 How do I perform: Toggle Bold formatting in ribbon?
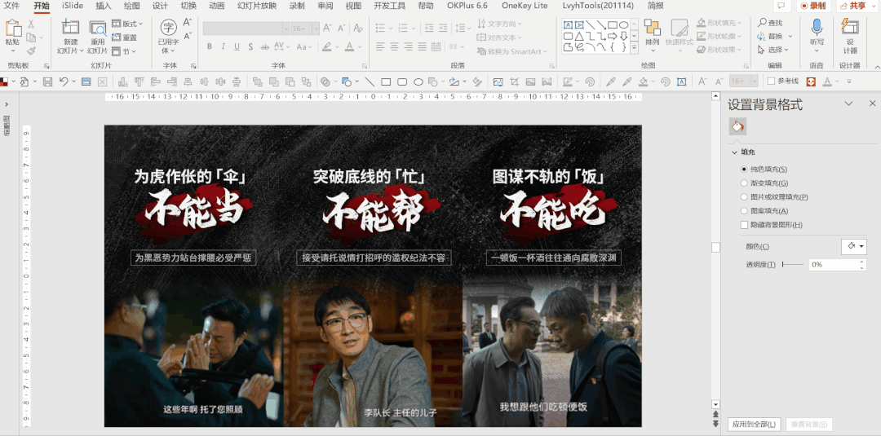point(210,46)
